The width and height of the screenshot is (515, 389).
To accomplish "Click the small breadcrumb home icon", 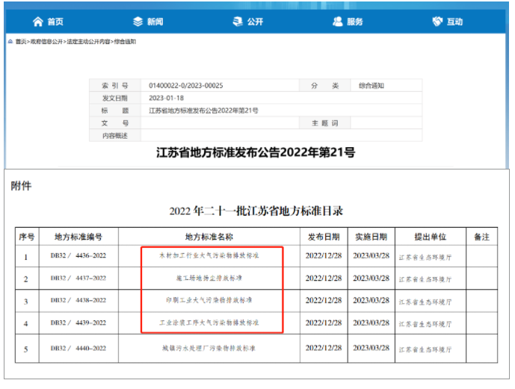I will pos(10,42).
